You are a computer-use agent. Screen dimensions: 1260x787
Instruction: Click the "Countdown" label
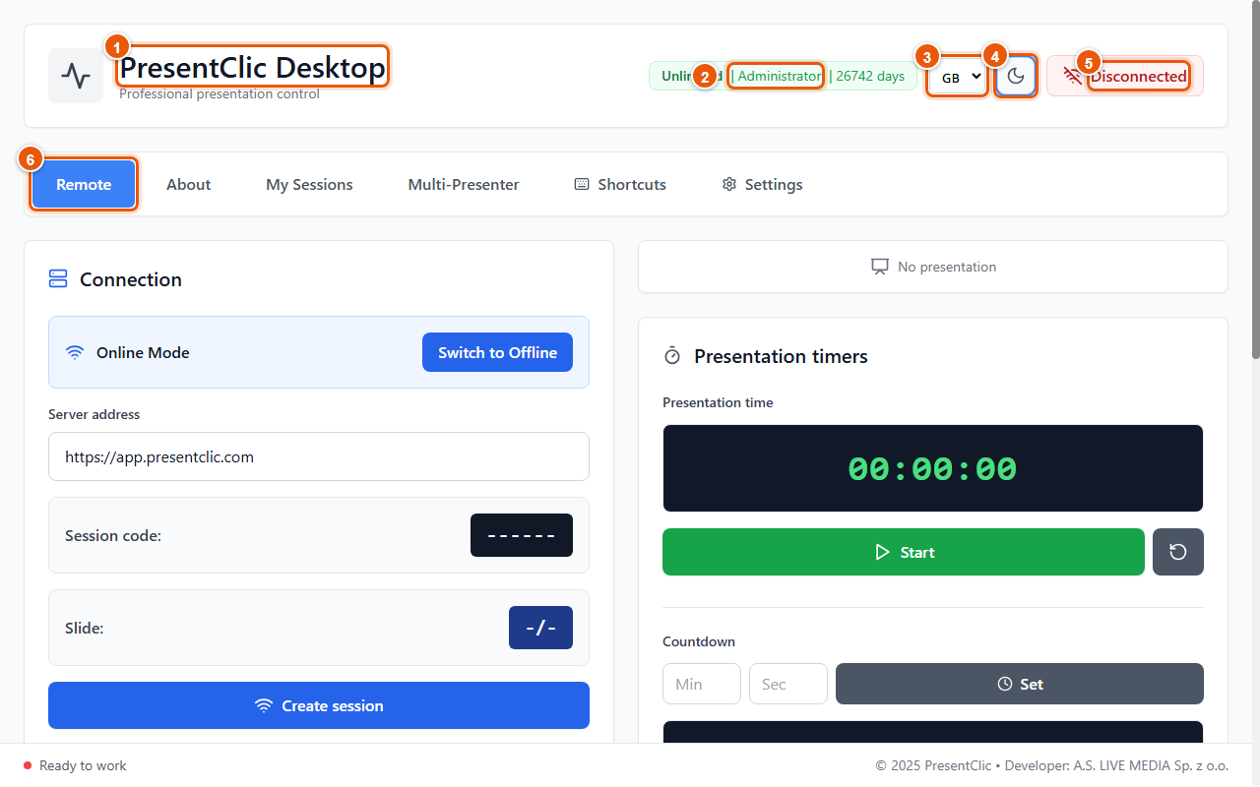coord(699,641)
